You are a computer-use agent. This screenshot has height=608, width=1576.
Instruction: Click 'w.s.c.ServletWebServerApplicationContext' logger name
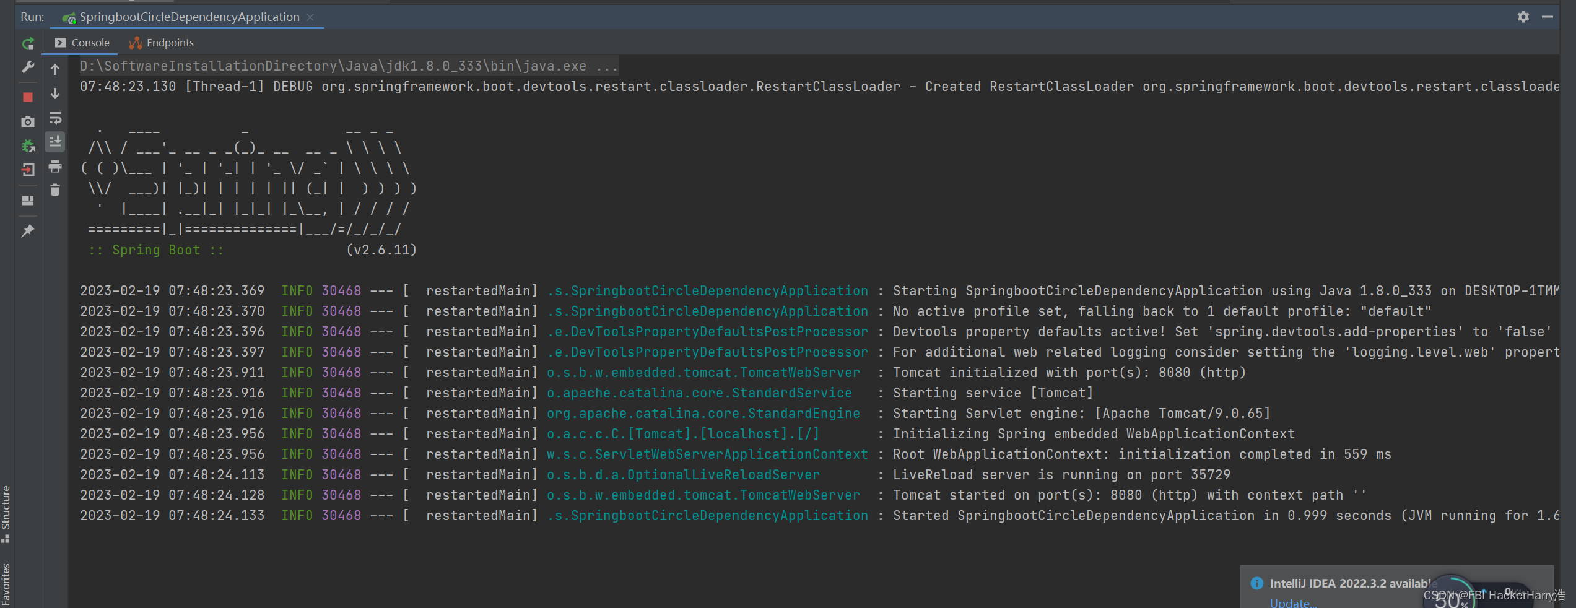pyautogui.click(x=707, y=454)
